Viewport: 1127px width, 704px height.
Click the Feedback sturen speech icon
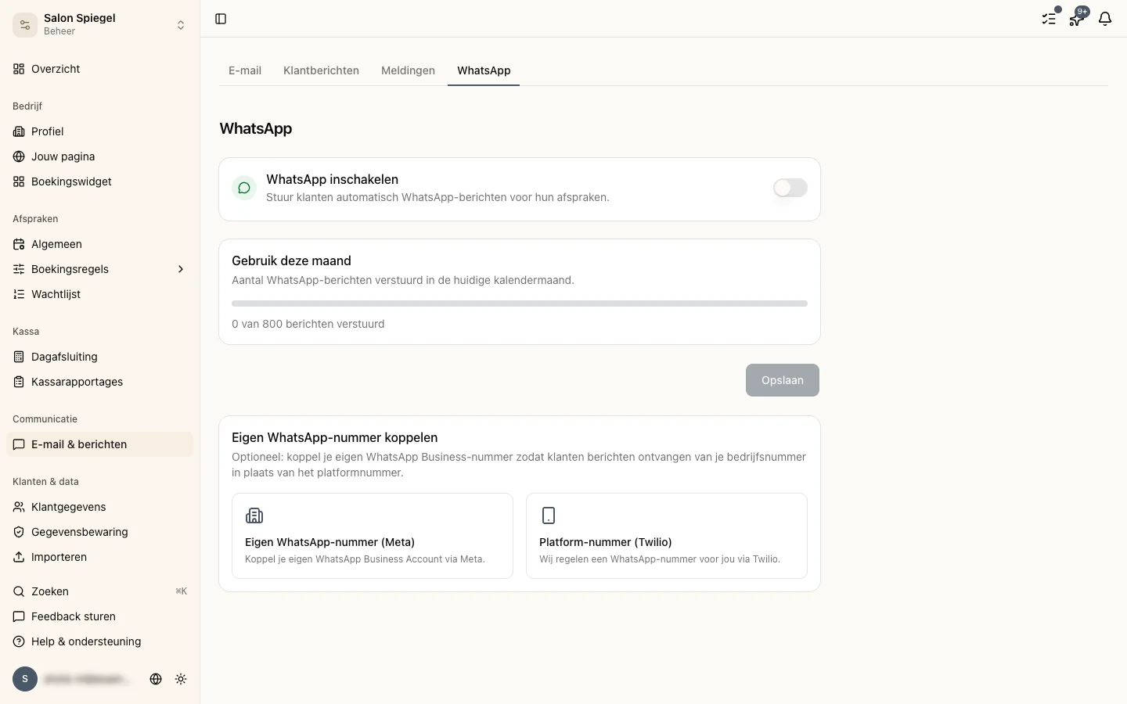tap(19, 616)
